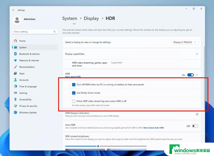
Task: Click the AdminUser account name
Action: [30, 19]
